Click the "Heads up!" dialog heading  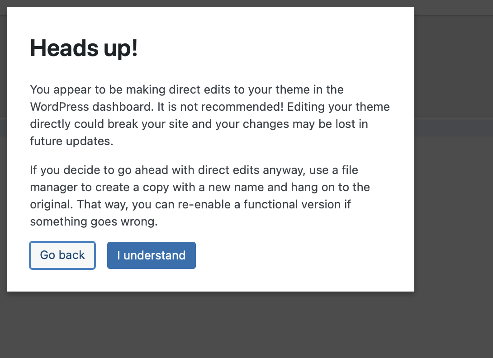tap(84, 48)
